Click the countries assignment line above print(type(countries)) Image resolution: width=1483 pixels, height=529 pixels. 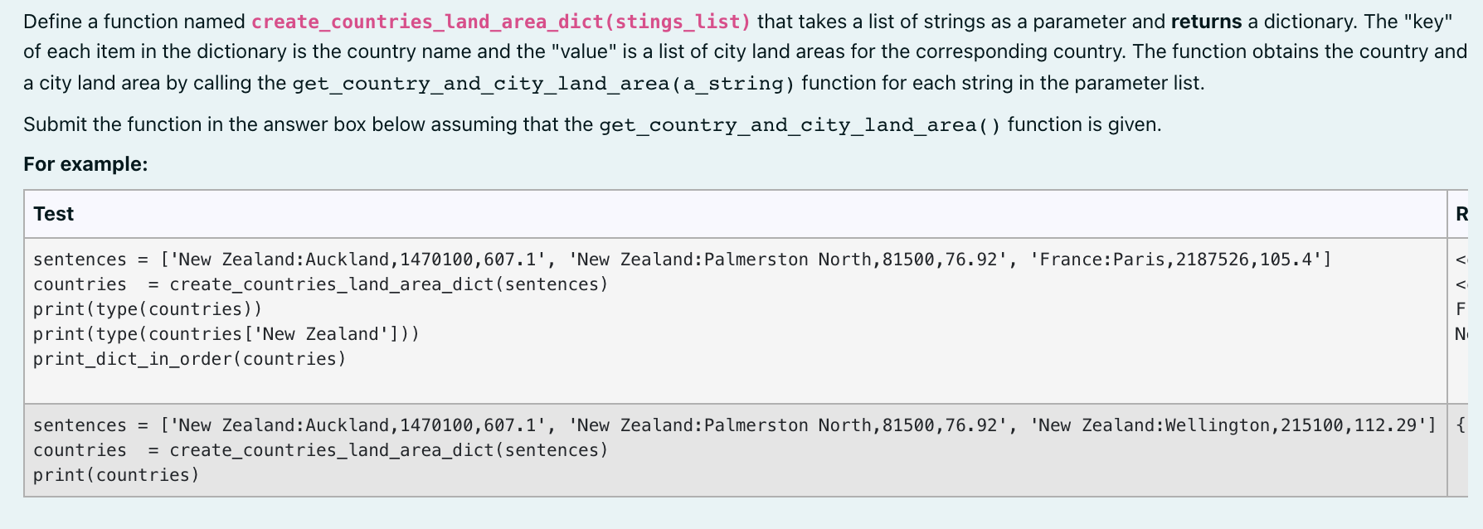[x=321, y=284]
